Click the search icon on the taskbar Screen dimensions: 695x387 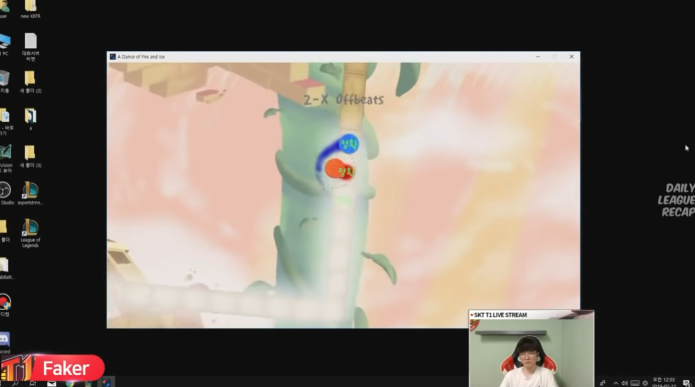click(x=15, y=383)
